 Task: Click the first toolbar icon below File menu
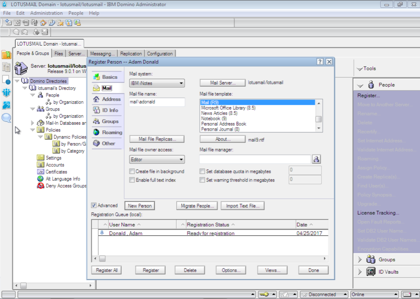8,23
